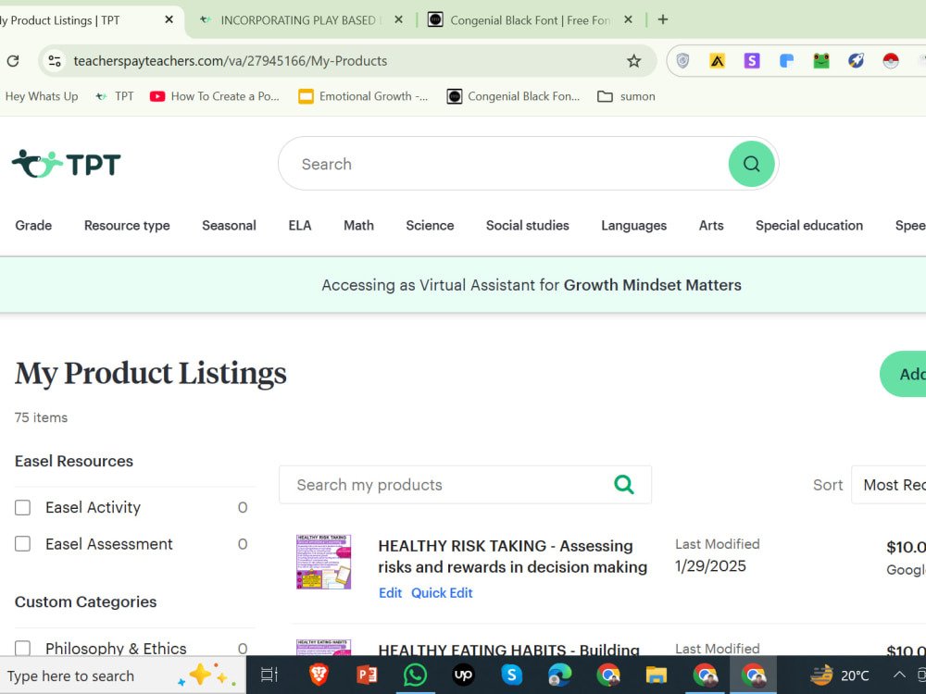Open PowerPoint from the taskbar

pos(367,675)
